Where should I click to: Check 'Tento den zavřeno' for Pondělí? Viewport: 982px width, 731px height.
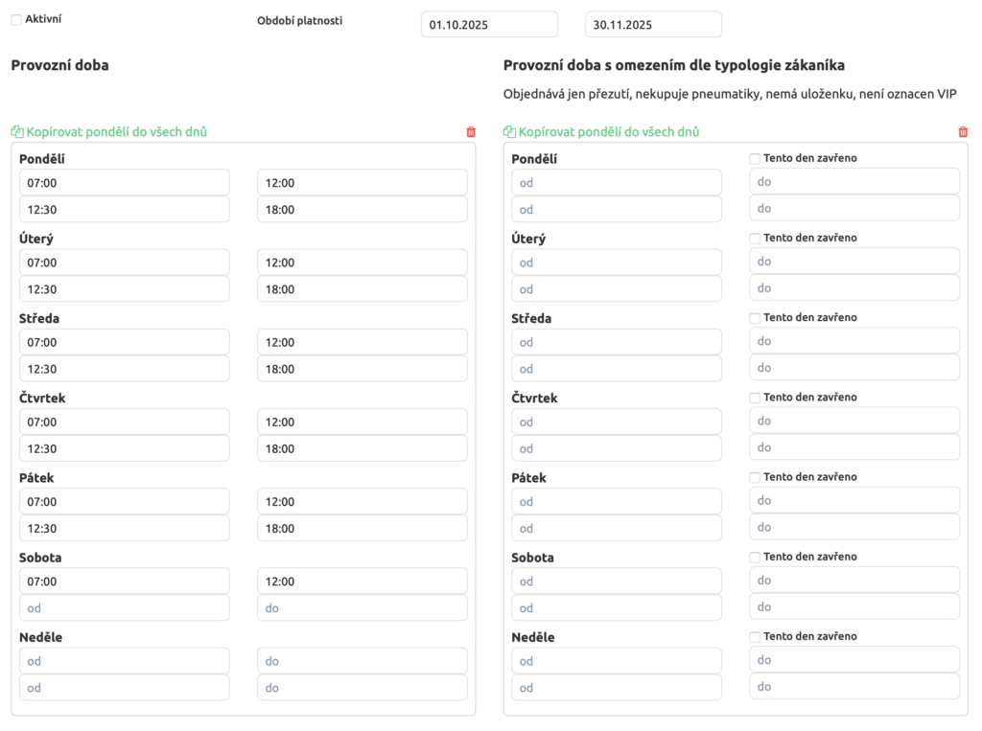755,158
